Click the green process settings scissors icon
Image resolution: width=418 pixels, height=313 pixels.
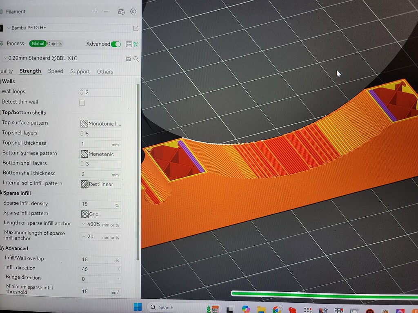136,44
